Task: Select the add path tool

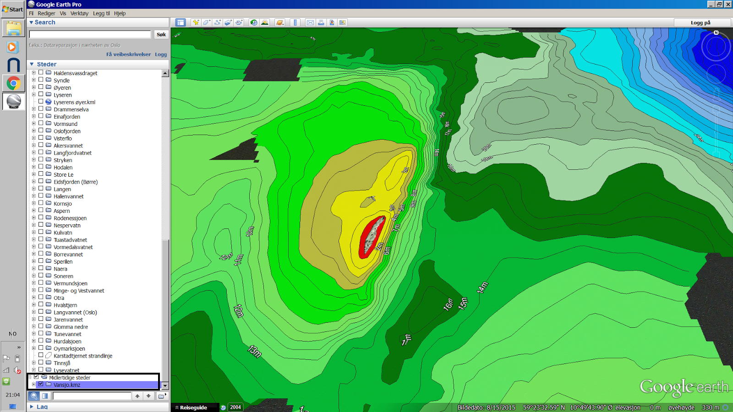Action: [217, 22]
